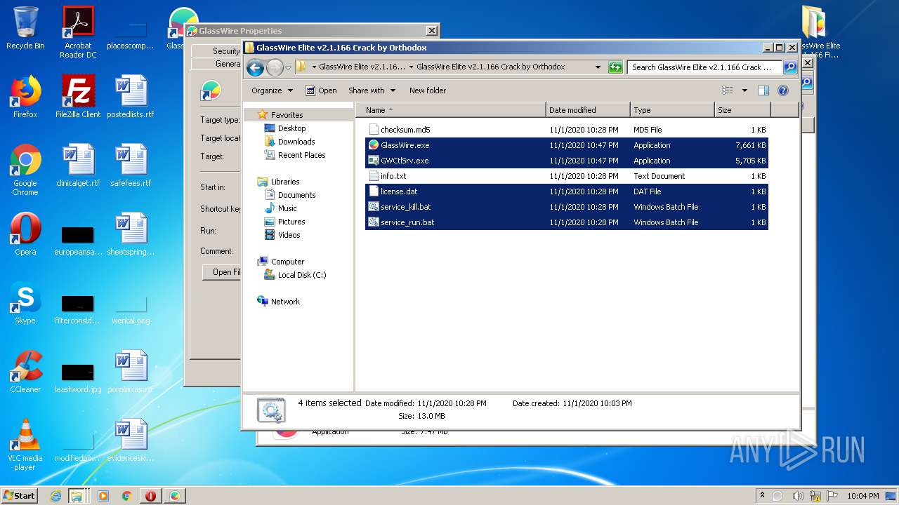Image resolution: width=899 pixels, height=505 pixels.
Task: Select clinicalget.rtf desktop file
Action: [x=78, y=166]
